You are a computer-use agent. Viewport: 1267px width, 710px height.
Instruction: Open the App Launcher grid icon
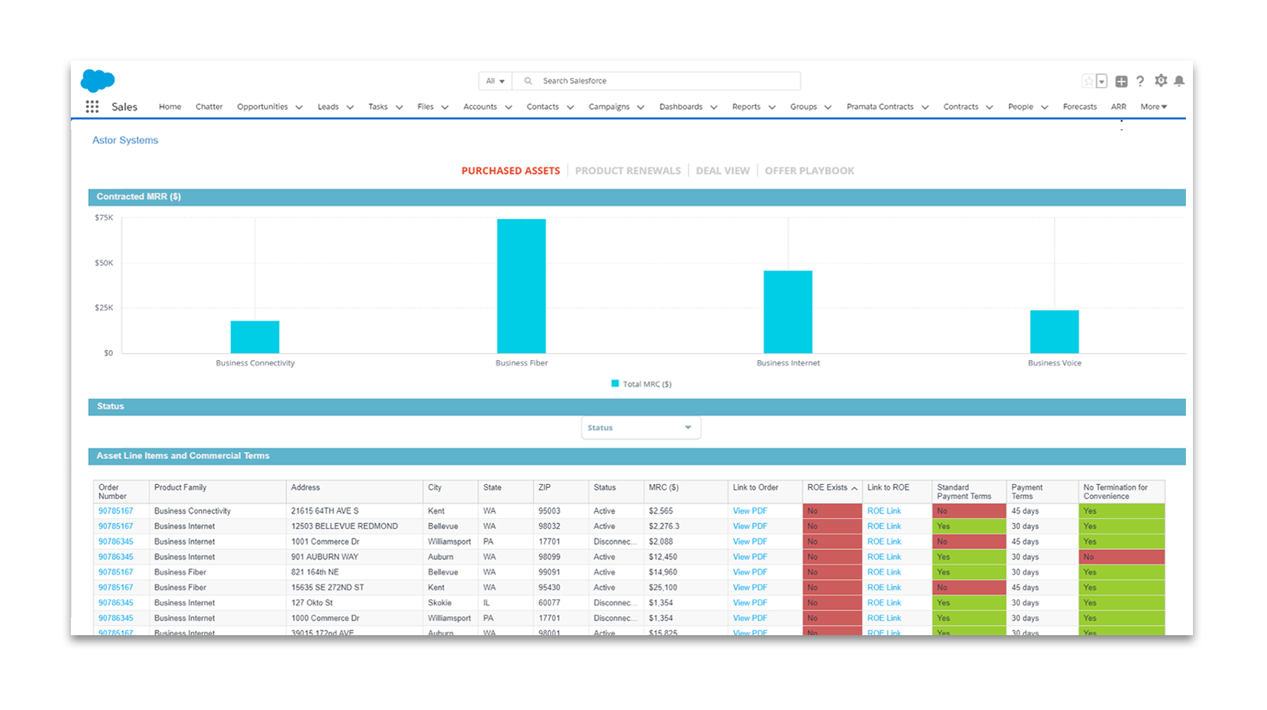(92, 107)
